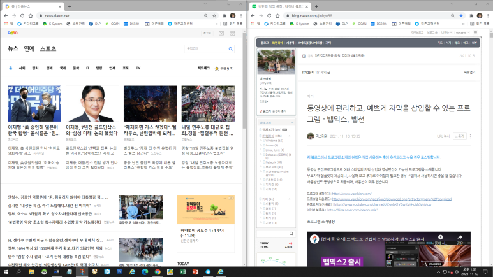Open a new tab in Daum window
Image resolution: width=493 pixels, height=277 pixels.
(70, 6)
